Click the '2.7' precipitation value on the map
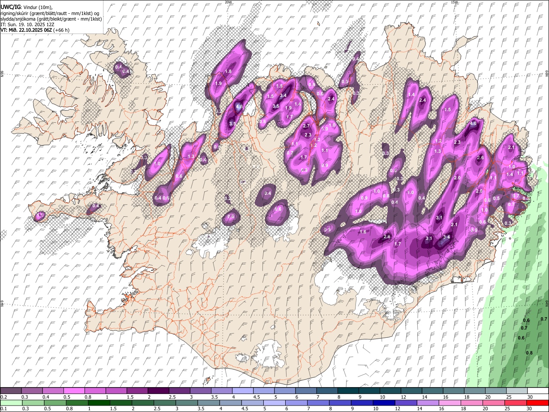This screenshot has width=549, height=412. click(x=306, y=126)
